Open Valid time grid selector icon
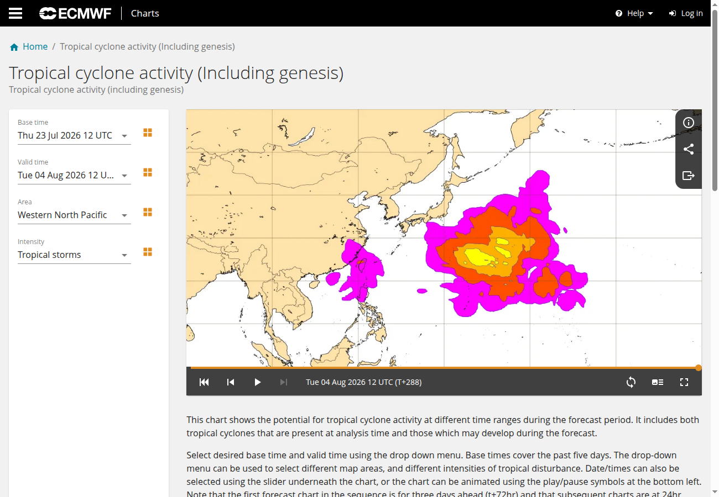 (148, 172)
